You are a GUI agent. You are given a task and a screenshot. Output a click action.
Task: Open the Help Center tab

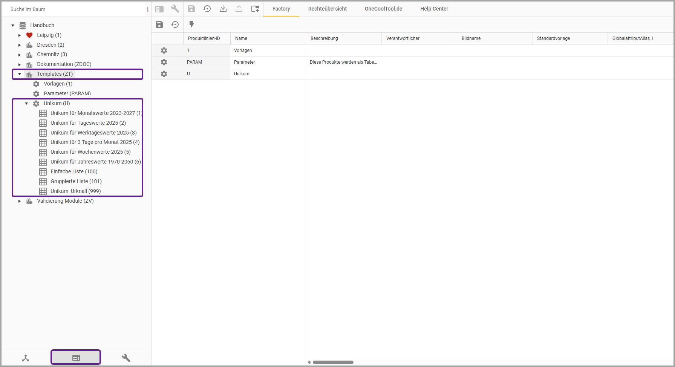pyautogui.click(x=434, y=9)
